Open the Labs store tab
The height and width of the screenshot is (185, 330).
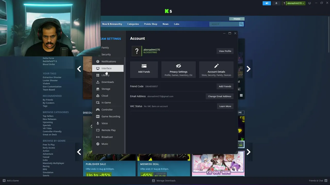177,24
